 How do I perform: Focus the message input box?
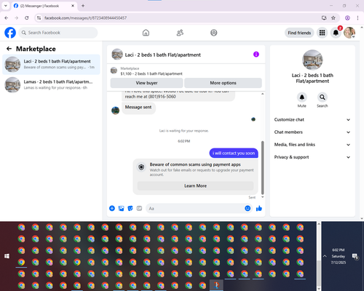[194, 208]
